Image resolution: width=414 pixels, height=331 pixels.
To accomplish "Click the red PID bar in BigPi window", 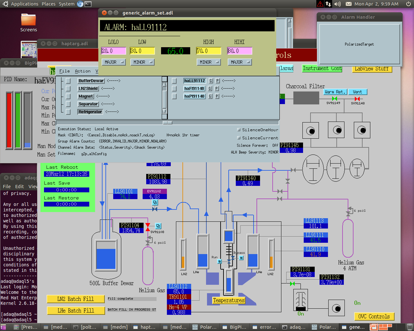I will click(x=9, y=120).
